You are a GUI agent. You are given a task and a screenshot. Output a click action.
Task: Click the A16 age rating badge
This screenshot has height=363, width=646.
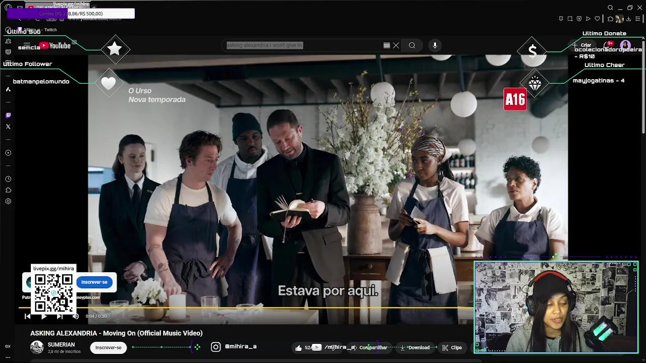[x=515, y=99]
